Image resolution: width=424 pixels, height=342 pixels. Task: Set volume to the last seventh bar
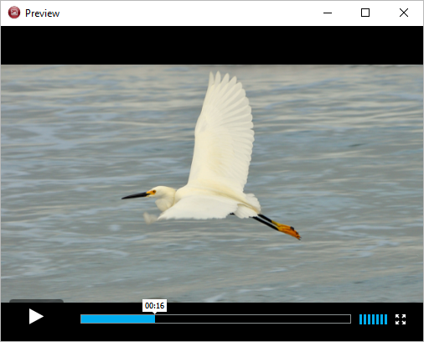pyautogui.click(x=385, y=319)
